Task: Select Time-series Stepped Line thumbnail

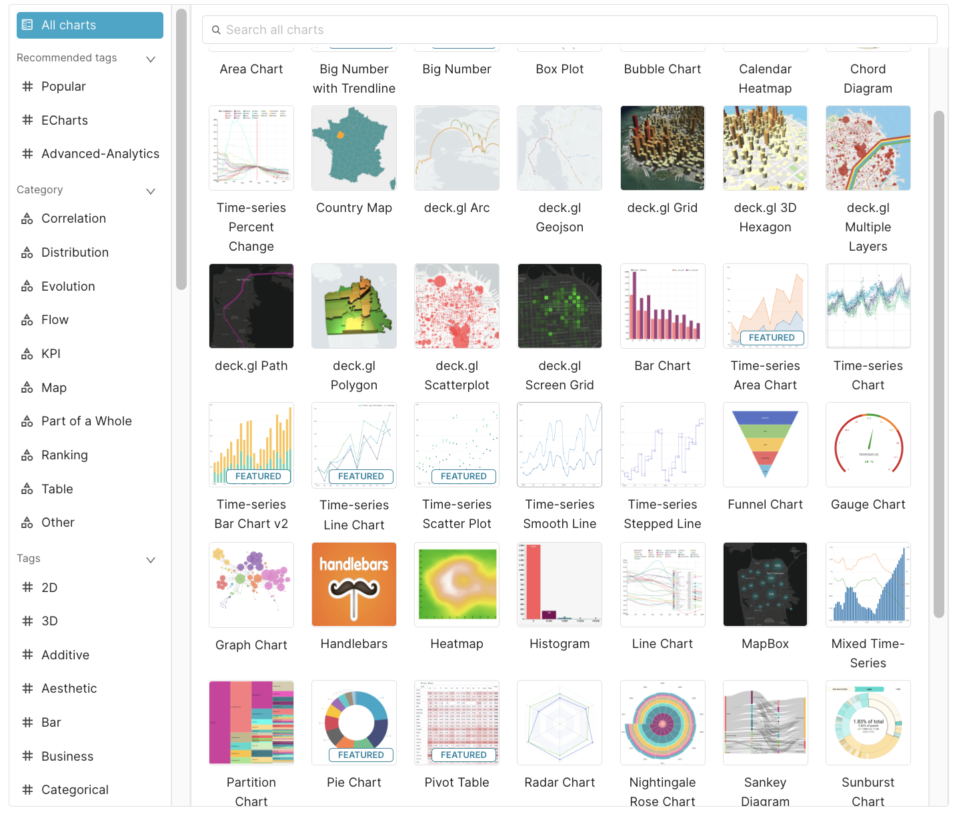Action: click(x=662, y=445)
